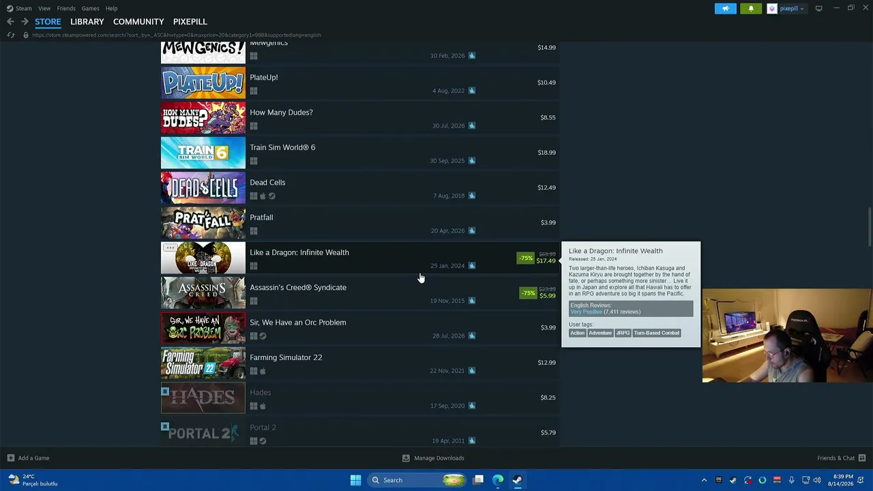Click the taskbar Search box
873x491 pixels.
coord(417,480)
